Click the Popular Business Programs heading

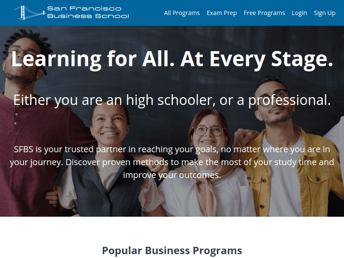[x=172, y=250]
